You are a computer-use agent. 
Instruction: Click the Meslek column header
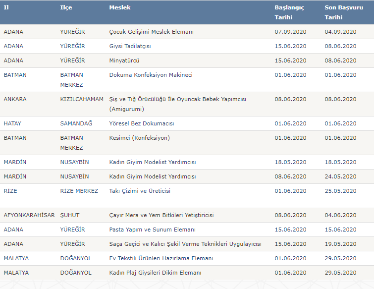pos(120,7)
